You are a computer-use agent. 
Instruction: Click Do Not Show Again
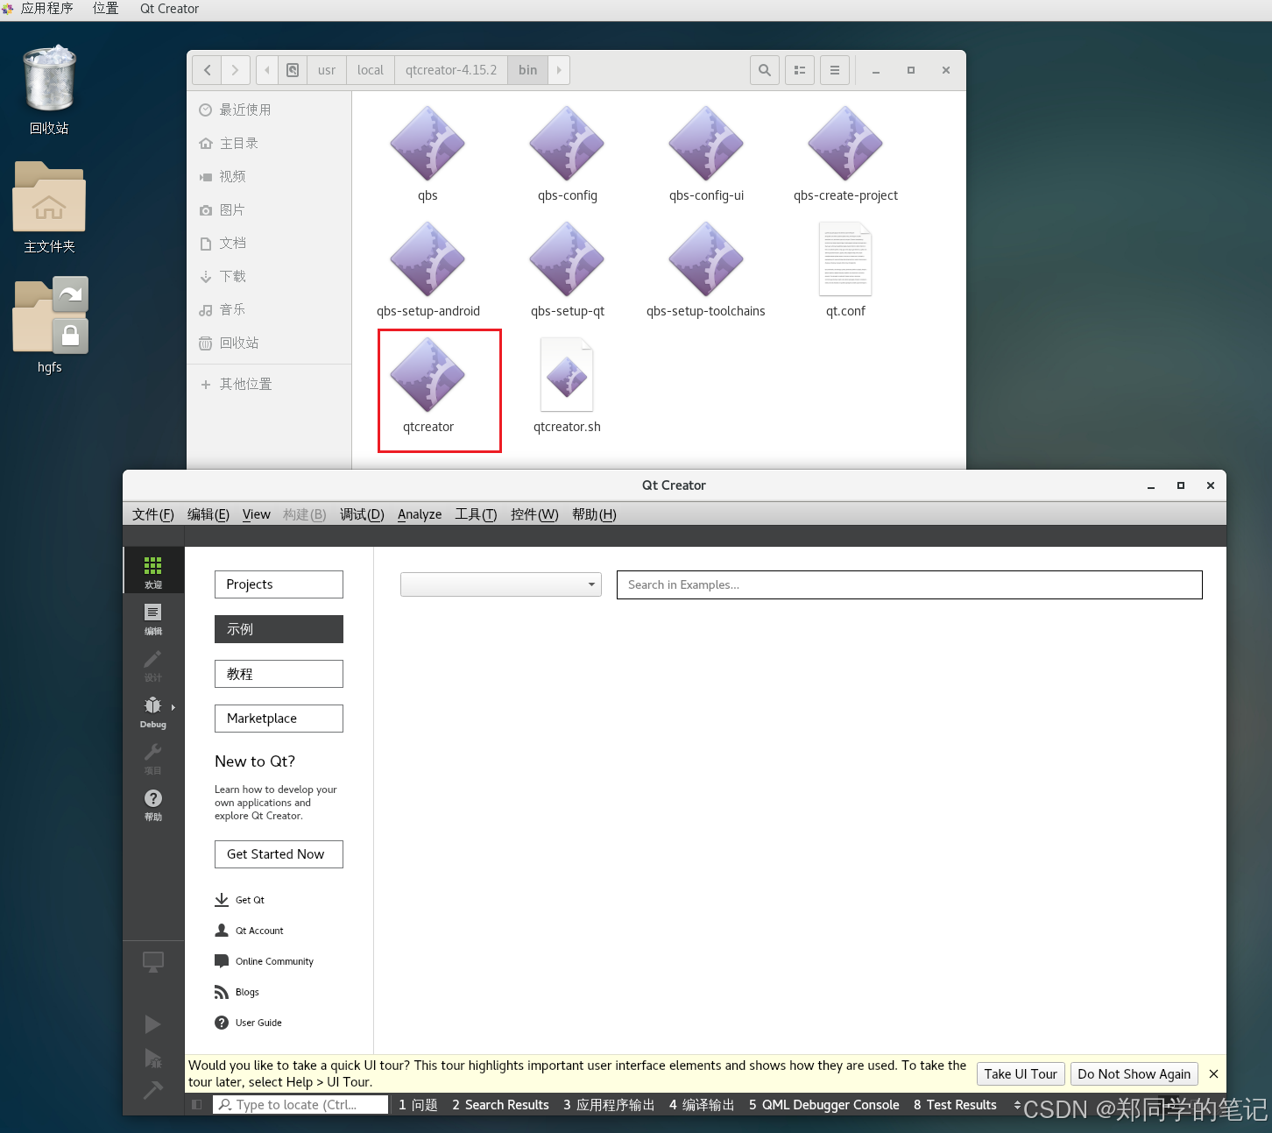[1134, 1073]
